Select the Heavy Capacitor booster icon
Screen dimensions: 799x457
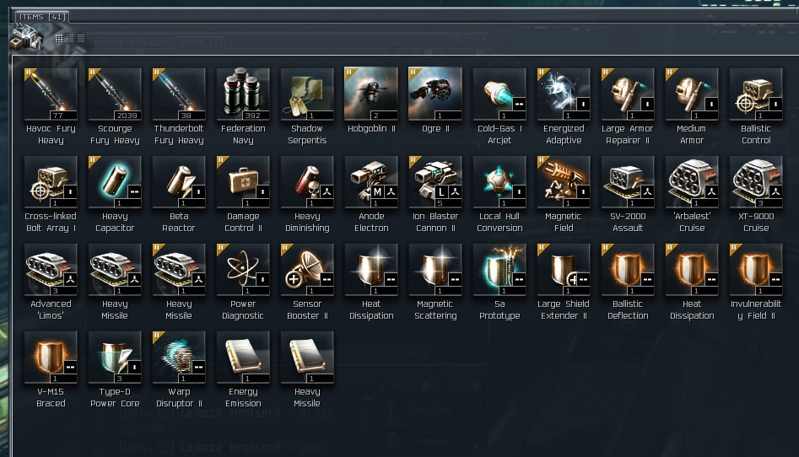[115, 182]
